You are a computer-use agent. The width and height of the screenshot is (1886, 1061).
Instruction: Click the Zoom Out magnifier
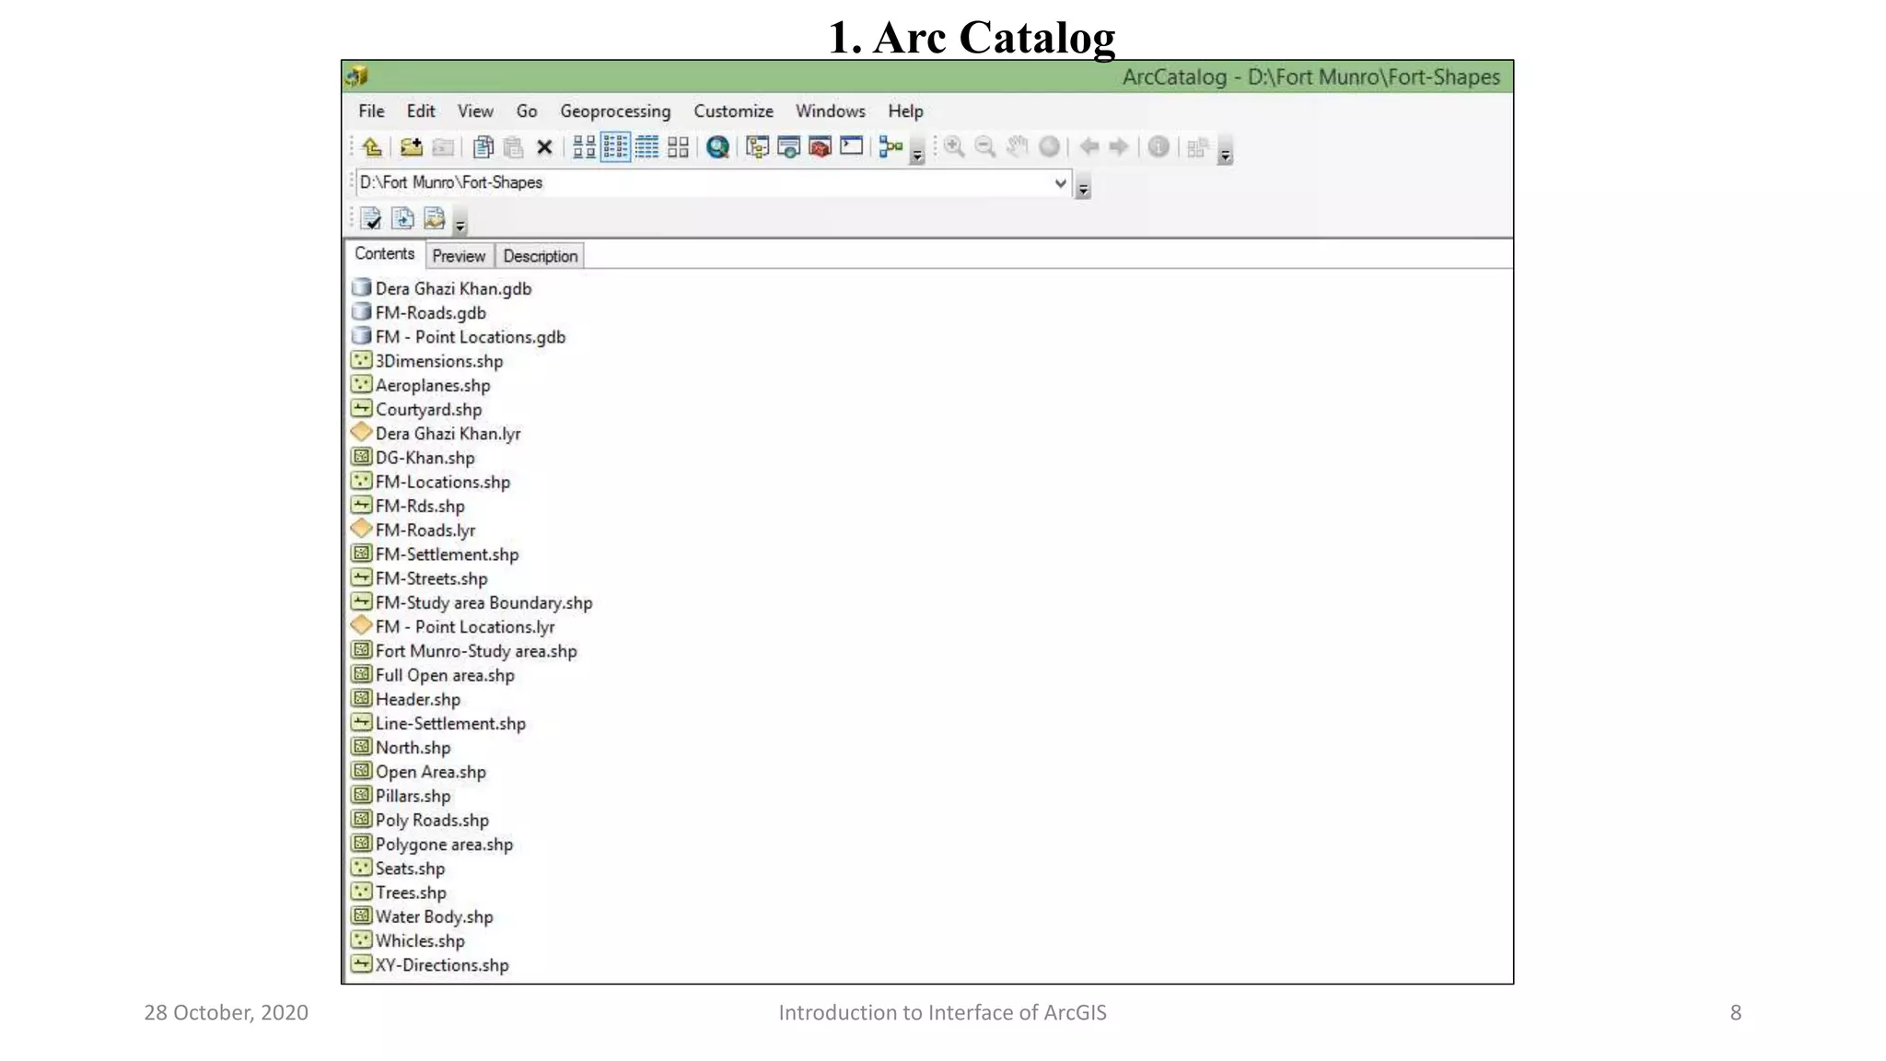click(985, 146)
